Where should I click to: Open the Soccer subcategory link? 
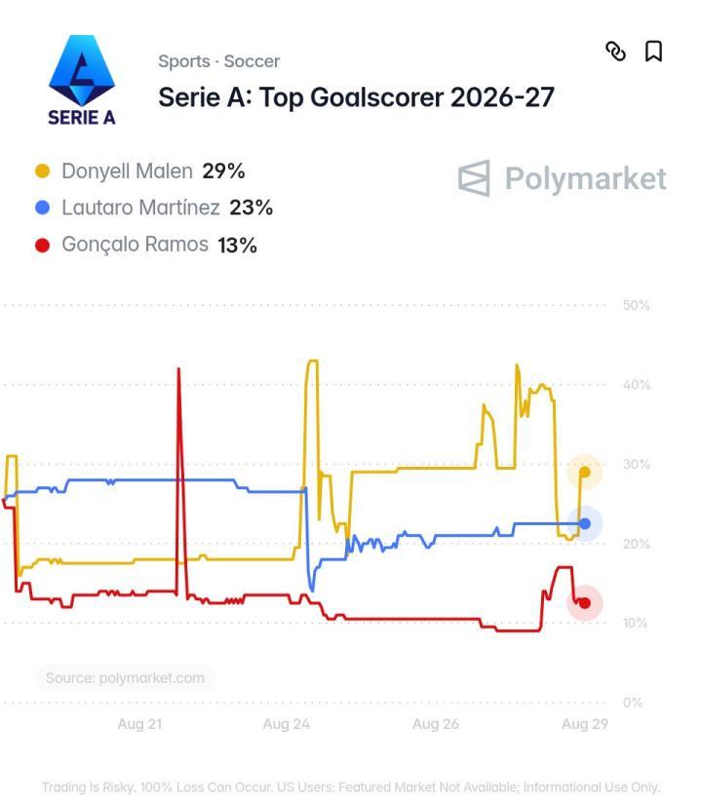pos(252,61)
